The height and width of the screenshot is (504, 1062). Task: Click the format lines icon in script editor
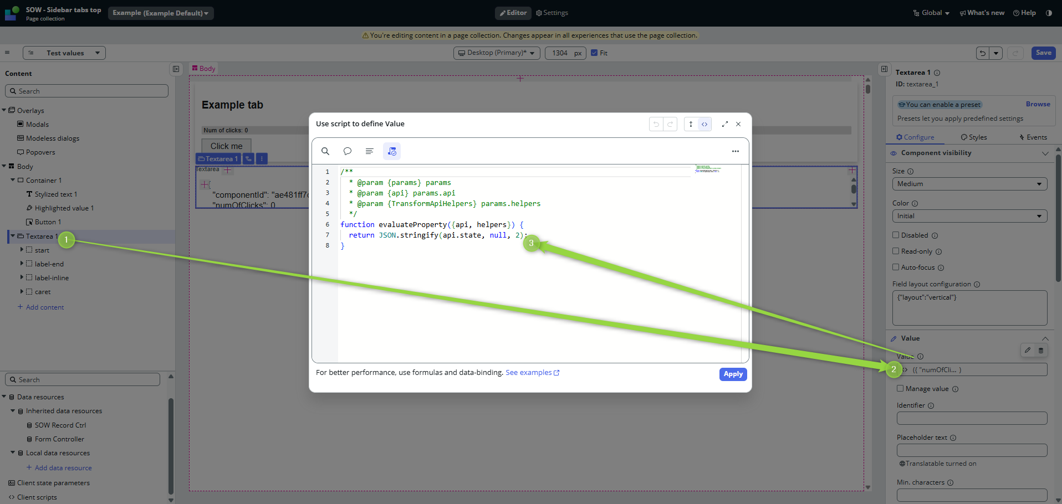point(370,151)
